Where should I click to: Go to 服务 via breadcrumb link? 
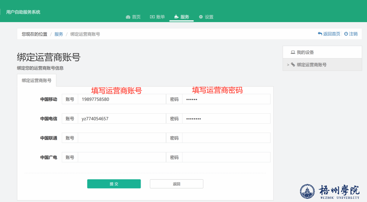click(59, 34)
